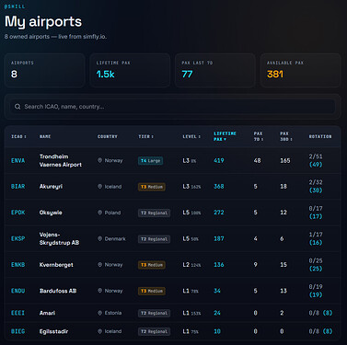Image resolution: width=347 pixels, height=345 pixels.
Task: Select the Available Pax card showing 381
Action: pos(300,70)
